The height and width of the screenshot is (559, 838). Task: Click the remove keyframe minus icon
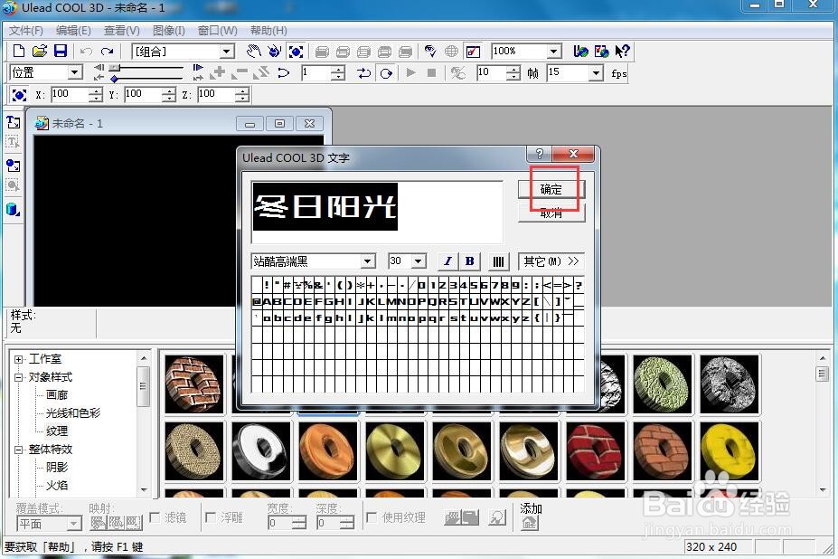pyautogui.click(x=240, y=72)
